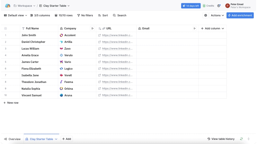Click the URL column header
This screenshot has width=257, height=144.
(116, 28)
